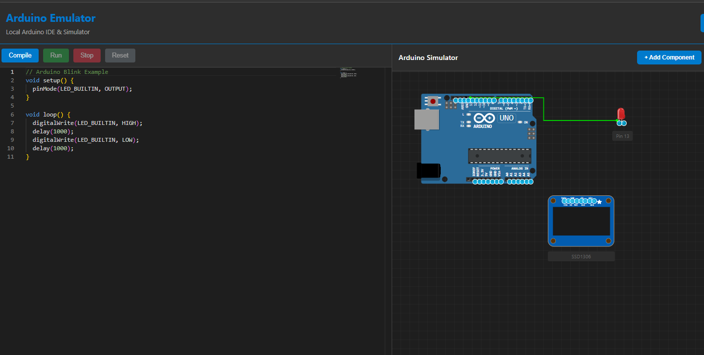Click the Arduino Emulator title
The height and width of the screenshot is (355, 704).
[x=51, y=18]
